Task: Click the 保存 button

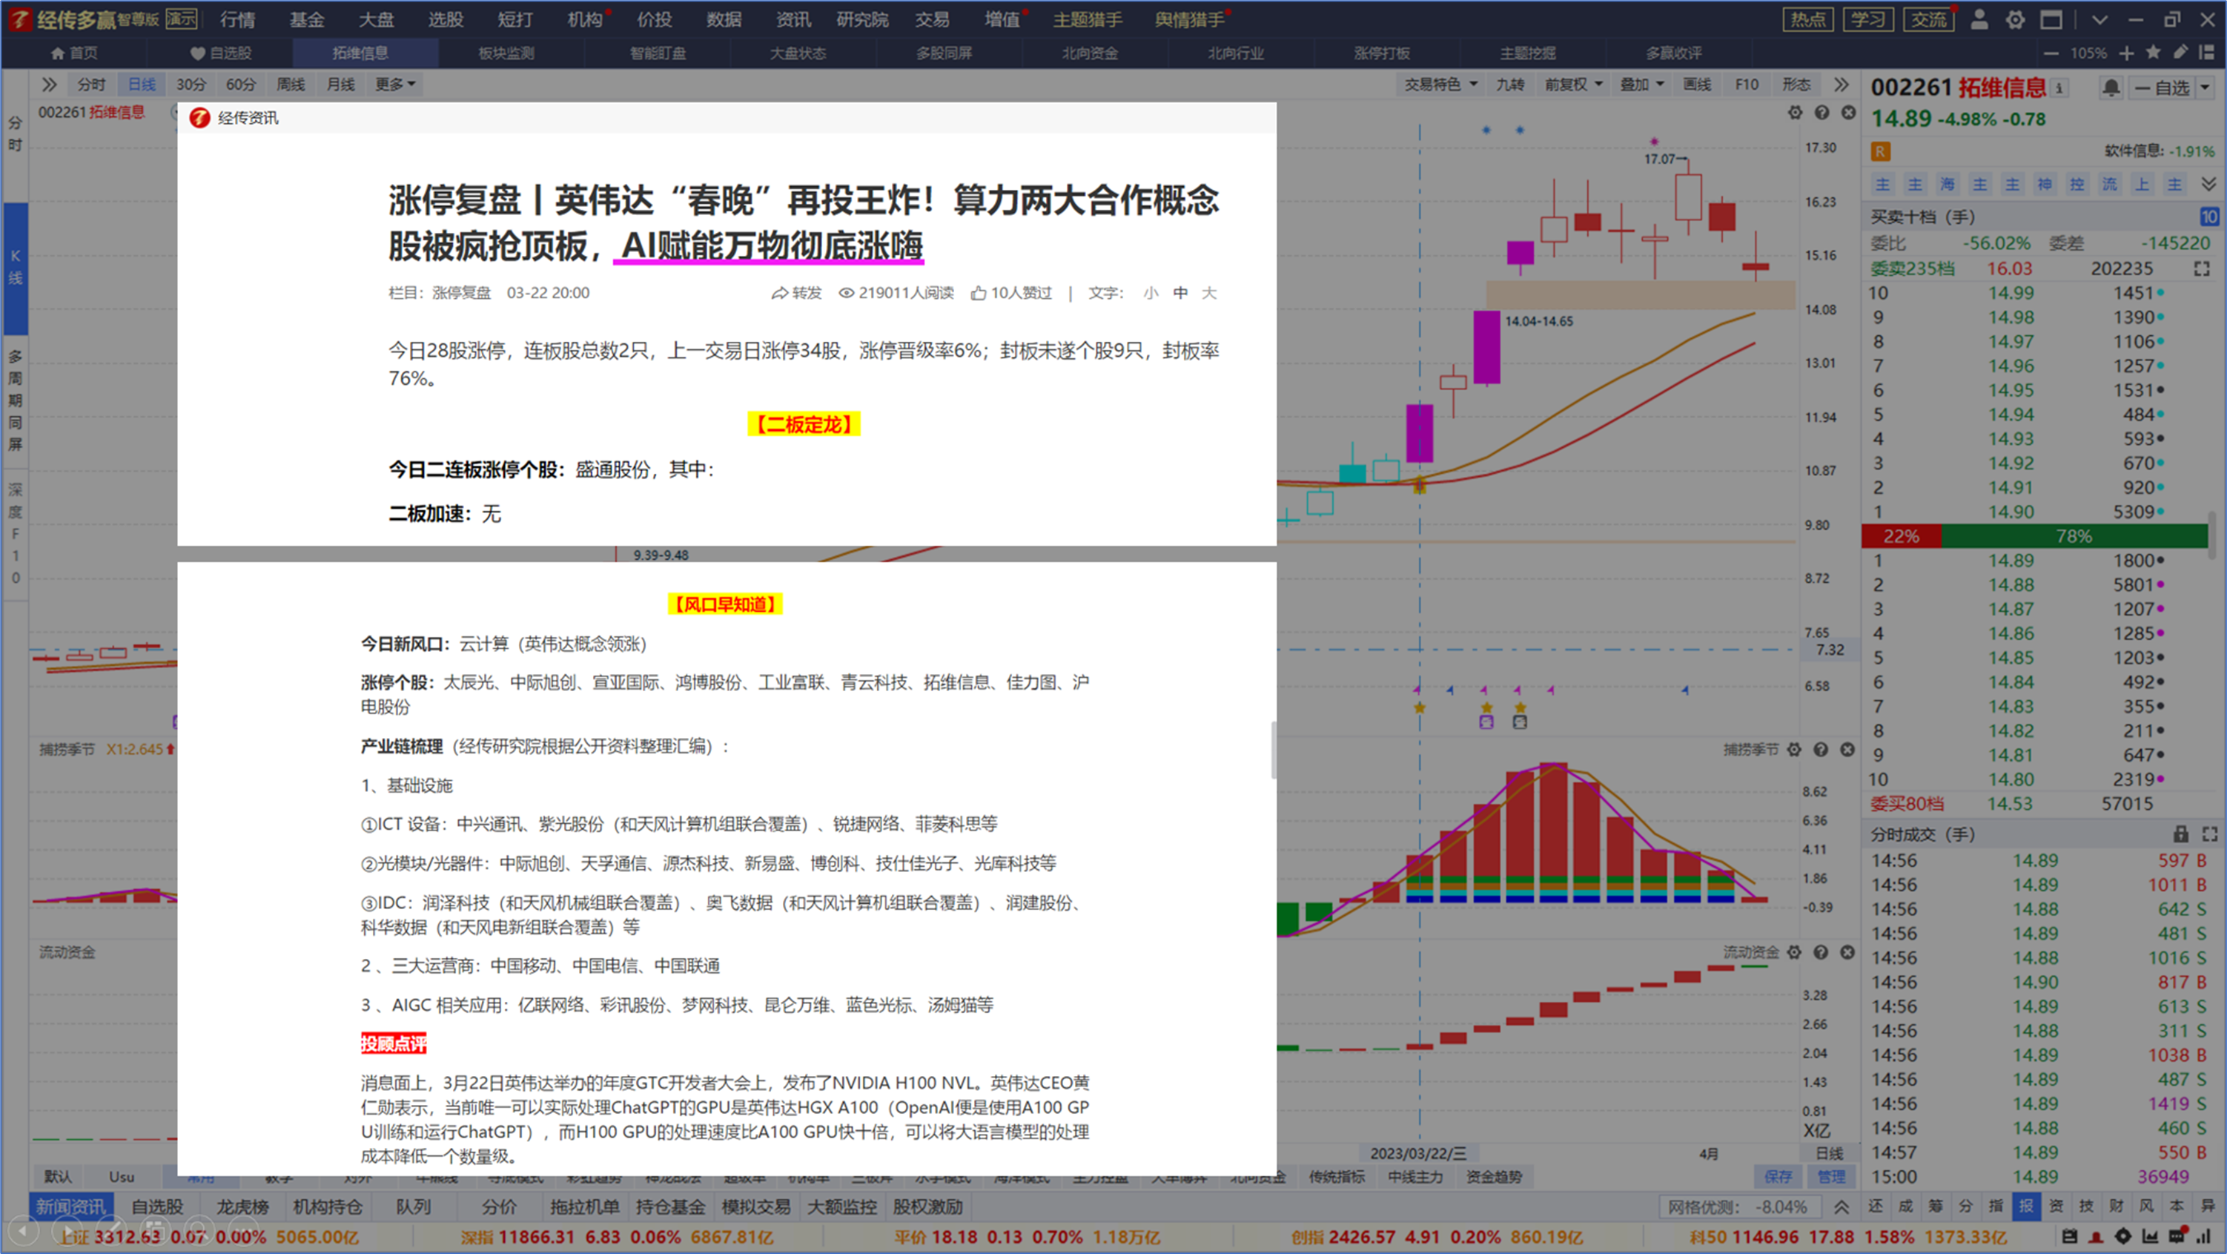Action: point(1778,1176)
